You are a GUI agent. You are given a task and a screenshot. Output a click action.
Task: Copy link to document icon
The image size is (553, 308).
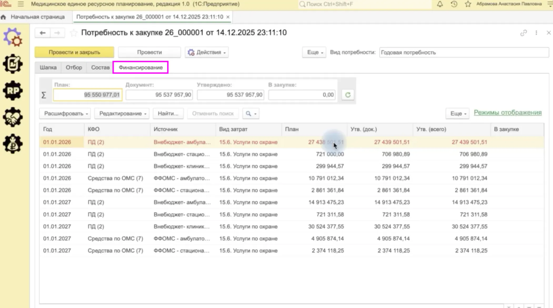point(524,33)
